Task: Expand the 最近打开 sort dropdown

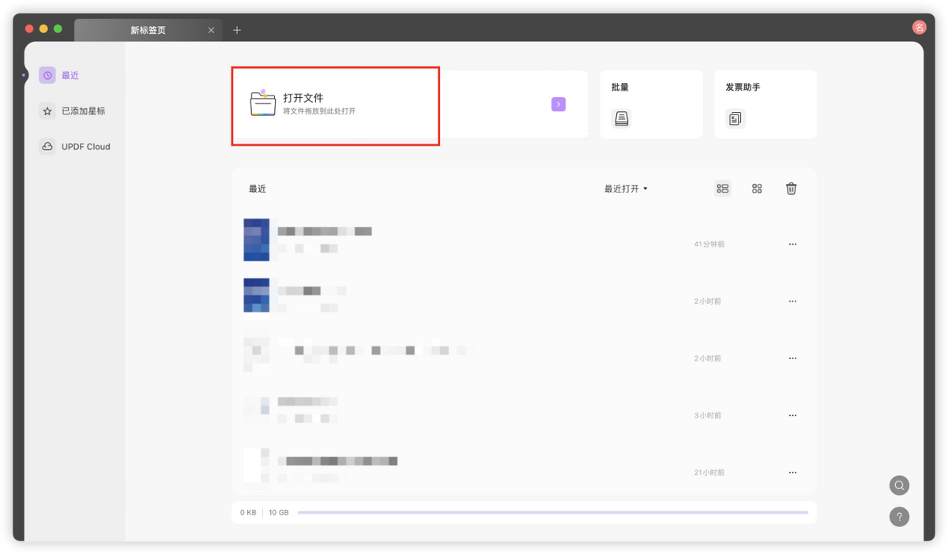Action: (x=626, y=189)
